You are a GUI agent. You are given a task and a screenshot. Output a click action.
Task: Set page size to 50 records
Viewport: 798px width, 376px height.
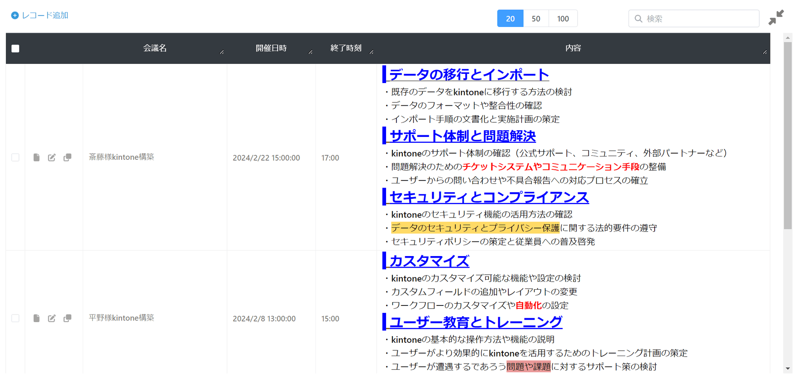point(536,19)
